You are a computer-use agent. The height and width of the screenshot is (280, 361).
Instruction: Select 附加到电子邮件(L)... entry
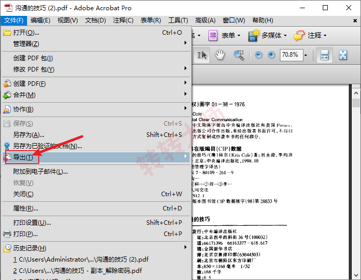pyautogui.click(x=96, y=172)
